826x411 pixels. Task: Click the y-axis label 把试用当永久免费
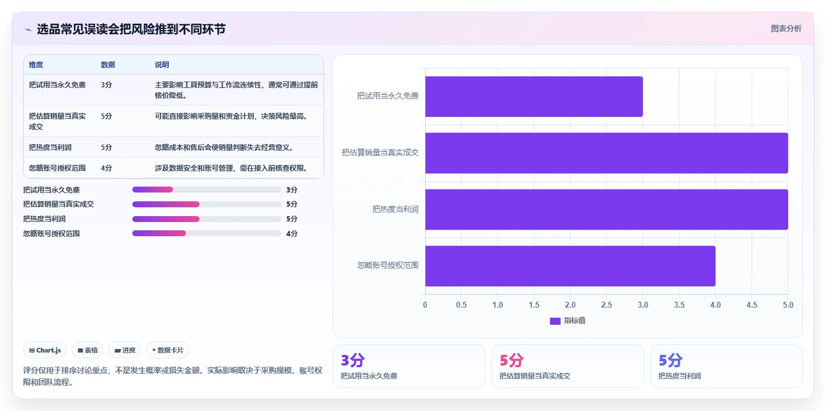click(x=388, y=96)
